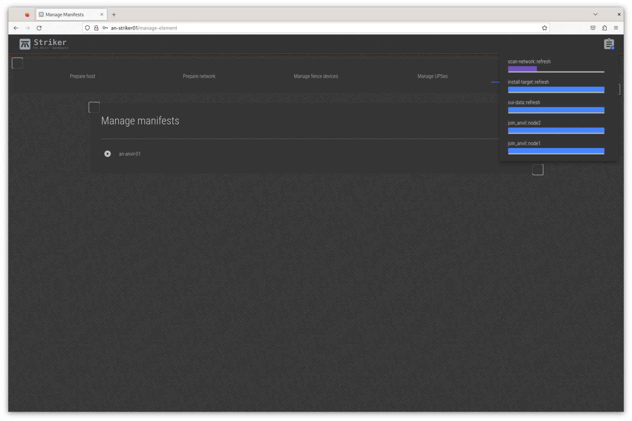Click the address bar URL field
This screenshot has height=421, width=632.
coord(316,28)
